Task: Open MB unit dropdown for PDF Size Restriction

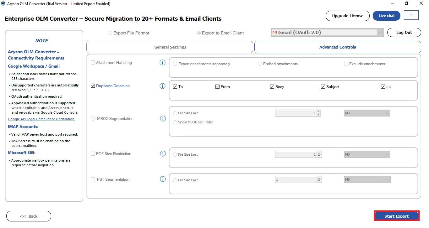Action: pos(367,154)
